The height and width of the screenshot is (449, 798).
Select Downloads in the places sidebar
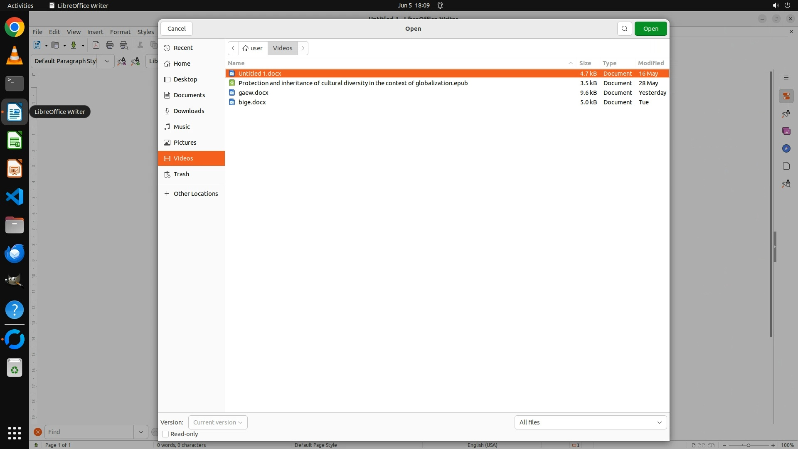click(189, 111)
